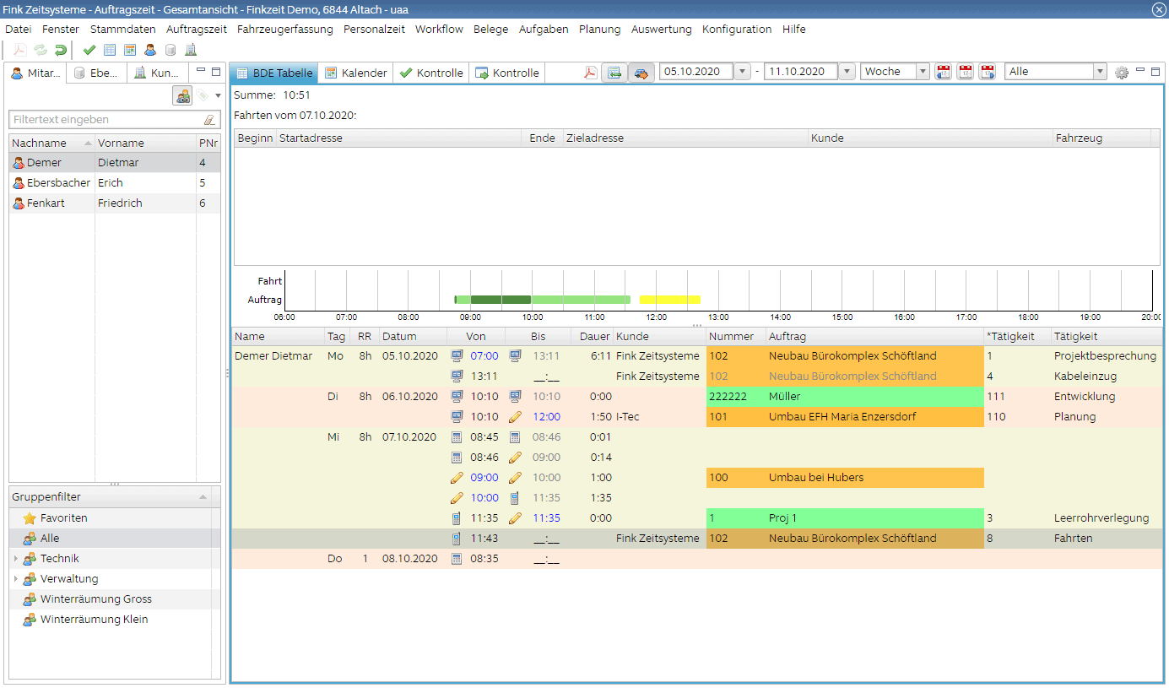Click the Tätigkeit cell Kabeleinzug
Screen dimensions: 1169x688
(x=1107, y=377)
